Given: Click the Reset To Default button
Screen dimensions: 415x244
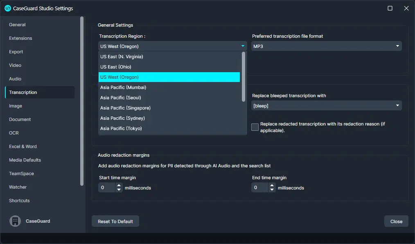Looking at the screenshot, I should click(x=115, y=221).
